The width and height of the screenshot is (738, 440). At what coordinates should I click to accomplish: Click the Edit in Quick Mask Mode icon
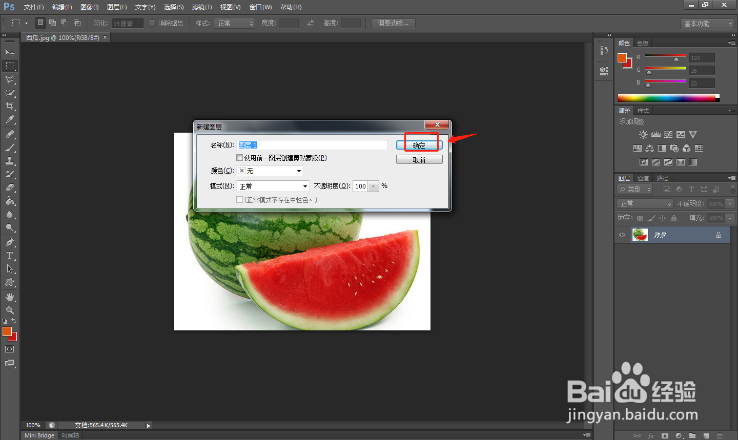[10, 349]
